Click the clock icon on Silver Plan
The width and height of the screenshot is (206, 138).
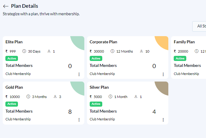coord(110,96)
